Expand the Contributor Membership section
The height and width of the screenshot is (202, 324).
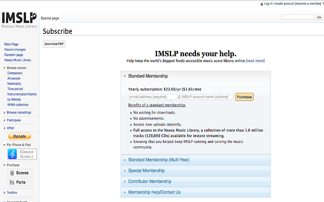(195, 181)
